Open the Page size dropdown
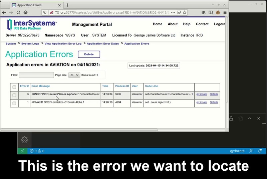This screenshot has height=179, width=267. (x=74, y=75)
